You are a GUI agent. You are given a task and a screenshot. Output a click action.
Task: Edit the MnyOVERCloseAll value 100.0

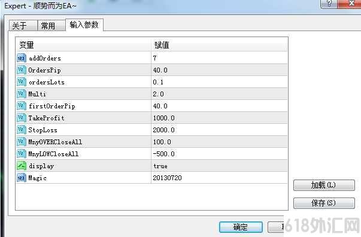(219, 142)
